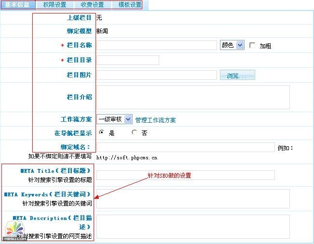Open the 一级审核 workflow dropdown
The image size is (314, 244).
point(114,119)
